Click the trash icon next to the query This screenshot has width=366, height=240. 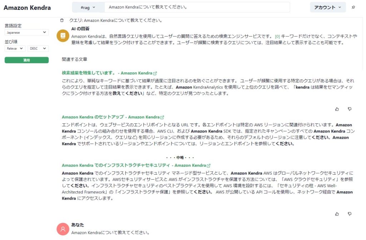(62, 20)
